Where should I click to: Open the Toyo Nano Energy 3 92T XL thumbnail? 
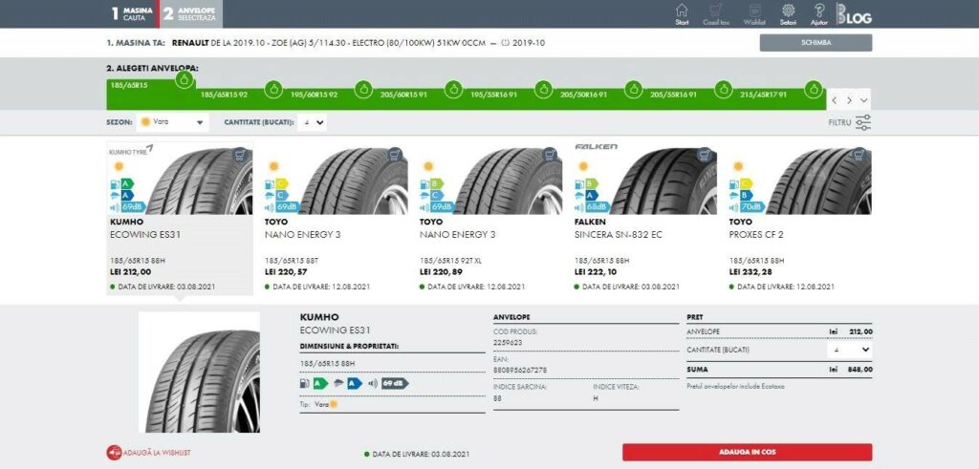[x=509, y=181]
